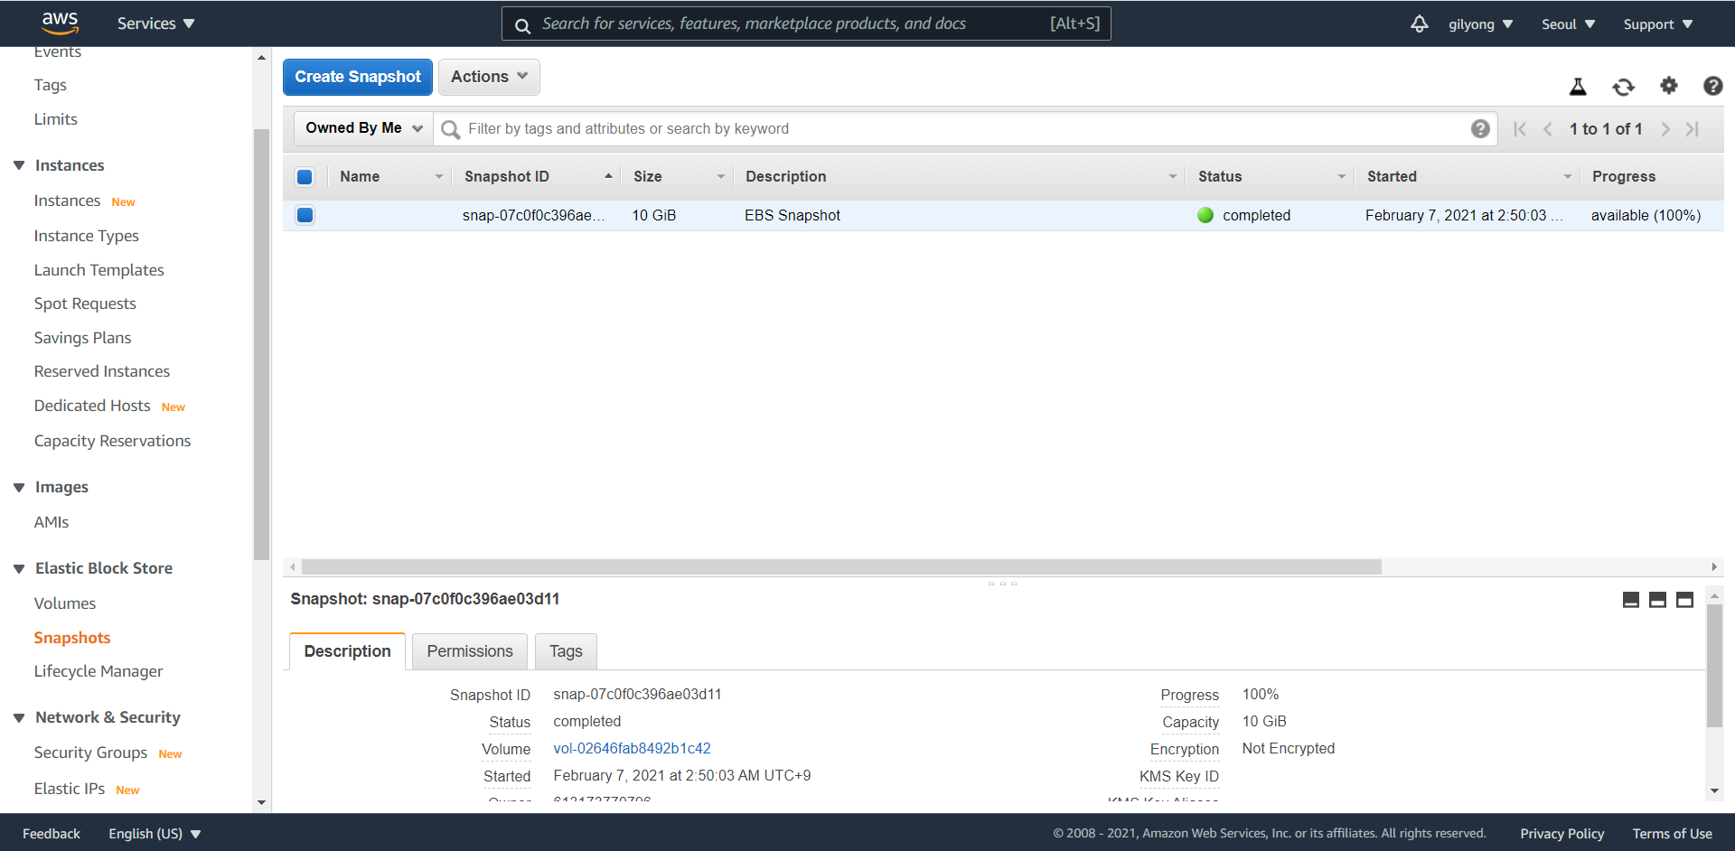Click the completed status cell

pos(1256,215)
